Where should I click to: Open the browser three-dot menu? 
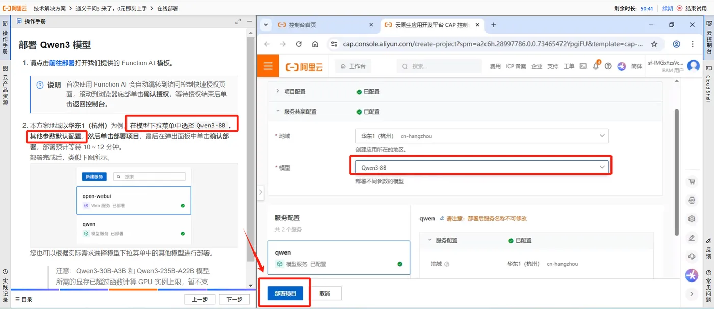[693, 44]
